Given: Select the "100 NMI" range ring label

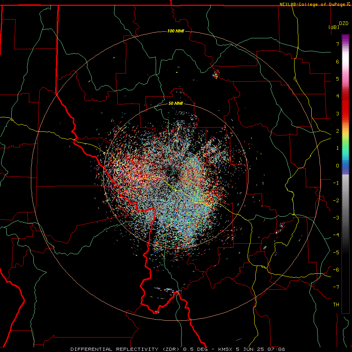Looking at the screenshot, I should [176, 31].
